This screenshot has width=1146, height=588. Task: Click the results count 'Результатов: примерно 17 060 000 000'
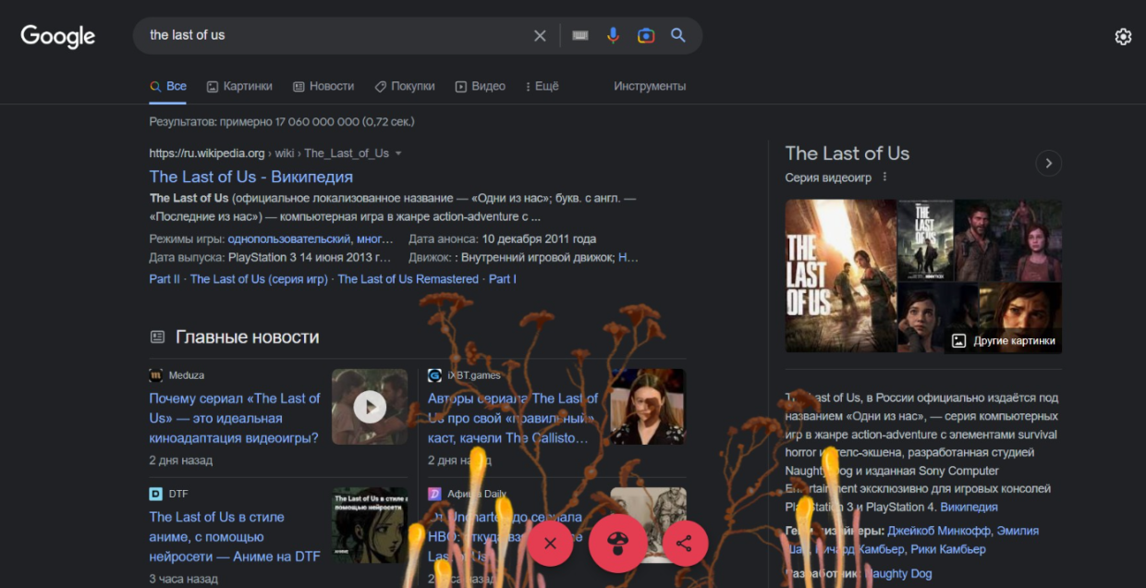pos(282,121)
